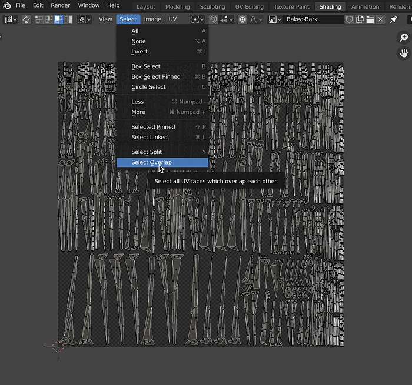Pin the image with pin icon
This screenshot has width=412, height=385.
click(x=393, y=19)
